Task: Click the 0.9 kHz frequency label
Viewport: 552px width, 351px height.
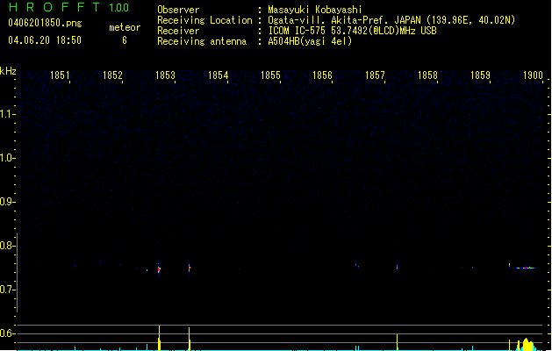Action: (x=7, y=202)
